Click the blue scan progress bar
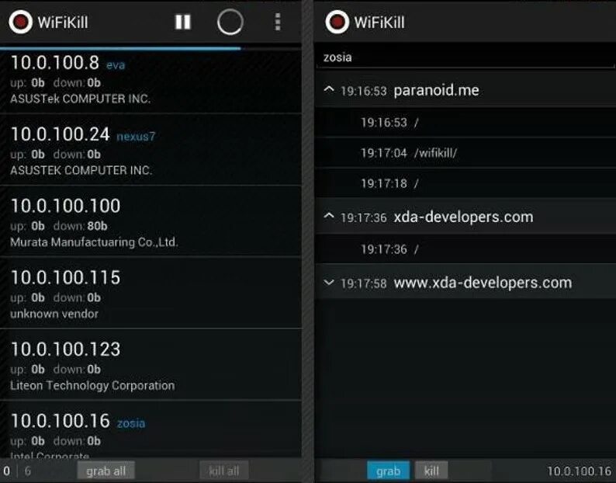 point(120,48)
